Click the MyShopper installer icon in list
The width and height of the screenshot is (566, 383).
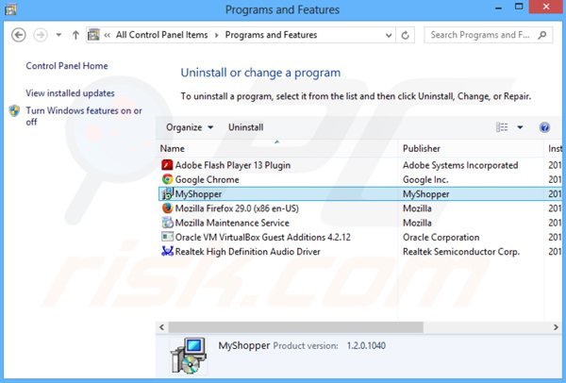point(167,193)
